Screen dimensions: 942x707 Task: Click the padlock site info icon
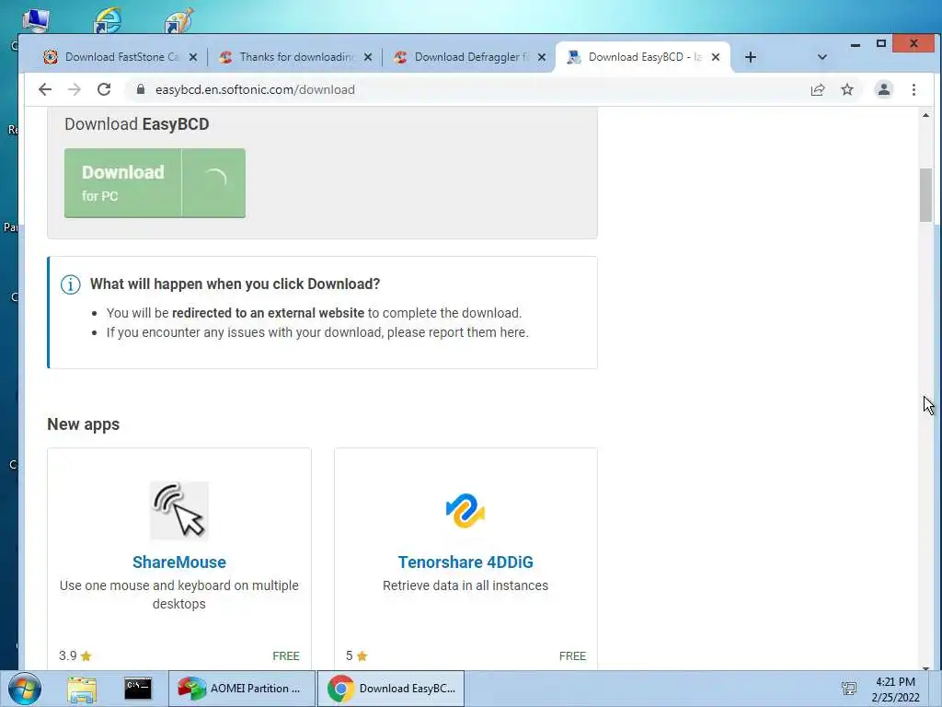(x=141, y=89)
